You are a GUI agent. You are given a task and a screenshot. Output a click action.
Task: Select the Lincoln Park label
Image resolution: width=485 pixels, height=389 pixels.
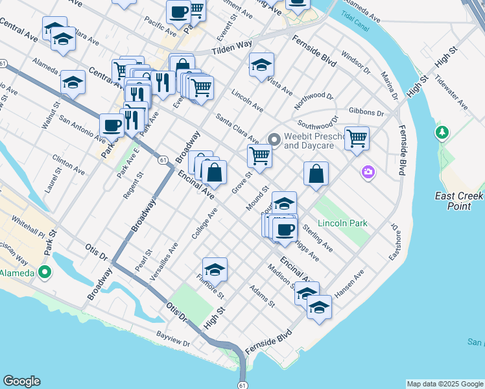(x=342, y=223)
